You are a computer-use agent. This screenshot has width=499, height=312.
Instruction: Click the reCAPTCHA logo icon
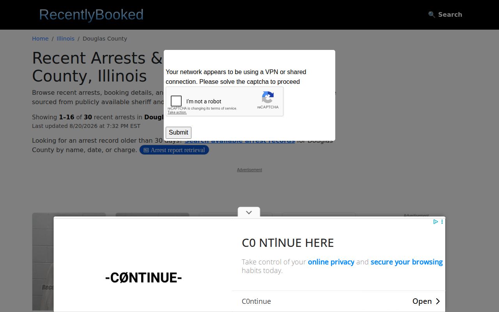pyautogui.click(x=268, y=97)
